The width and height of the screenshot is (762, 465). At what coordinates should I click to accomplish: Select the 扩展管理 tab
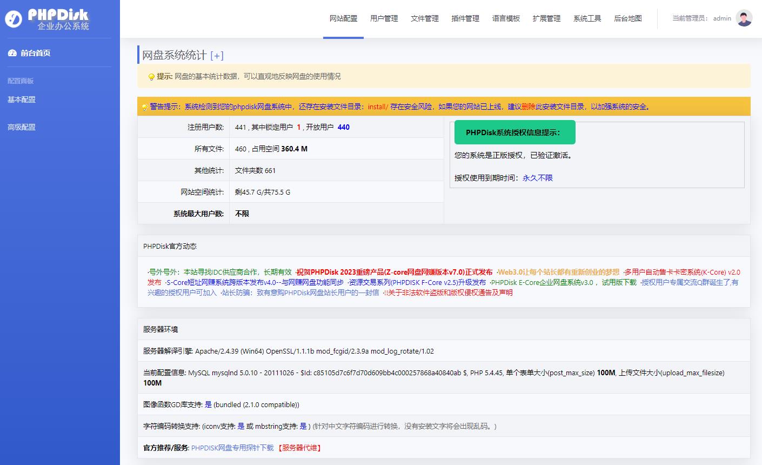(546, 18)
